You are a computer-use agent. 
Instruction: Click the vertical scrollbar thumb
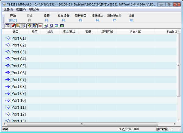(178, 65)
